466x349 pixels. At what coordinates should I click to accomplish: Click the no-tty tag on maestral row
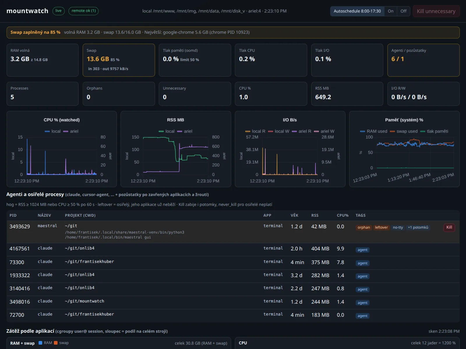pos(398,227)
